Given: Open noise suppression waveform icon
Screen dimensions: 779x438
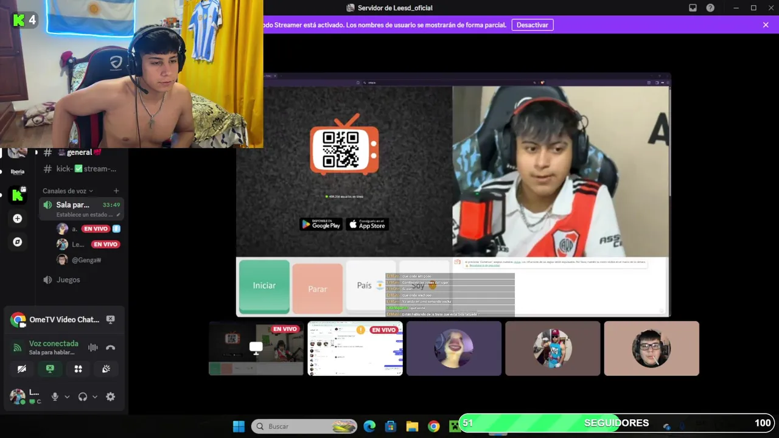Looking at the screenshot, I should [x=93, y=347].
